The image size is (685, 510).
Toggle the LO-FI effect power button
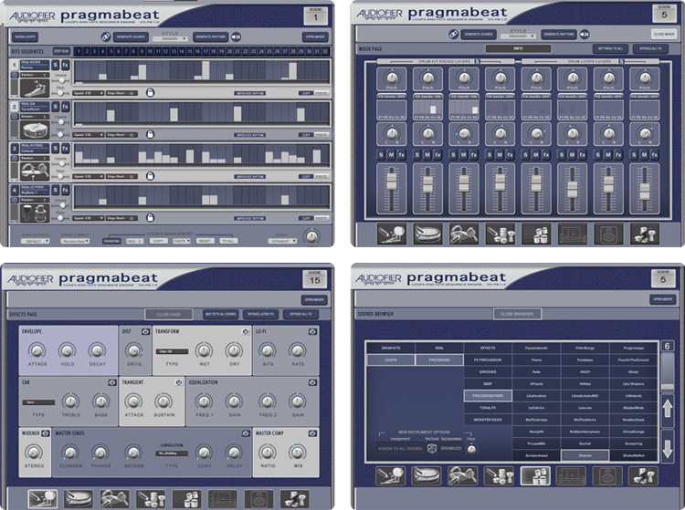[x=312, y=331]
